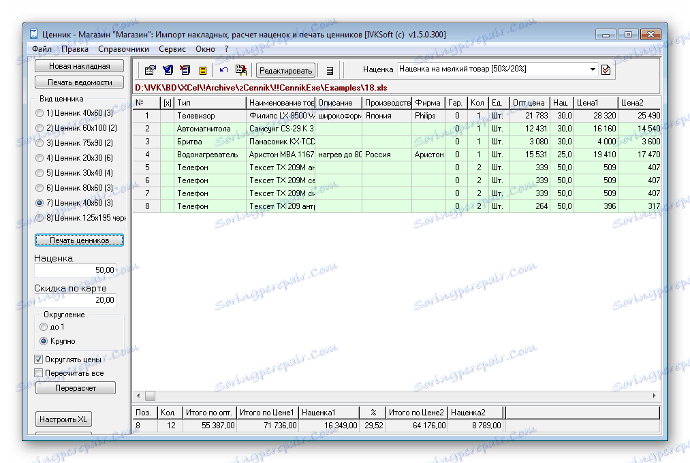Select radio 1) Ценник 40x60 (3)
The image size is (690, 463).
(x=40, y=113)
